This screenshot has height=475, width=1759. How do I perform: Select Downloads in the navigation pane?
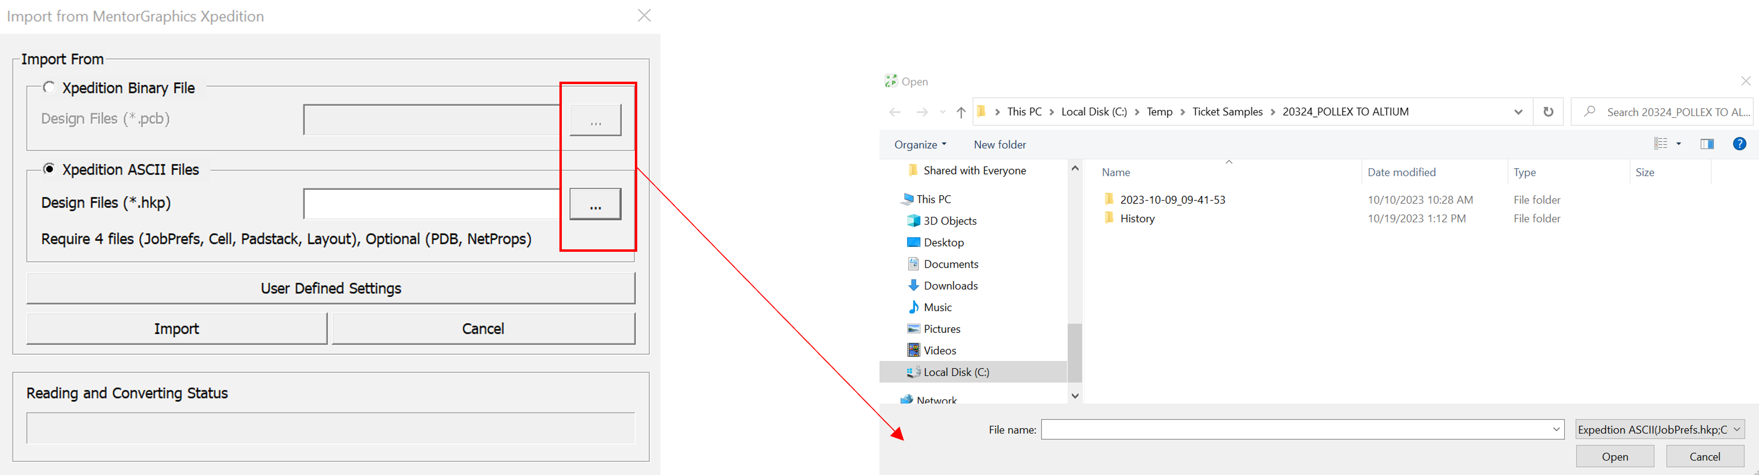pyautogui.click(x=950, y=286)
